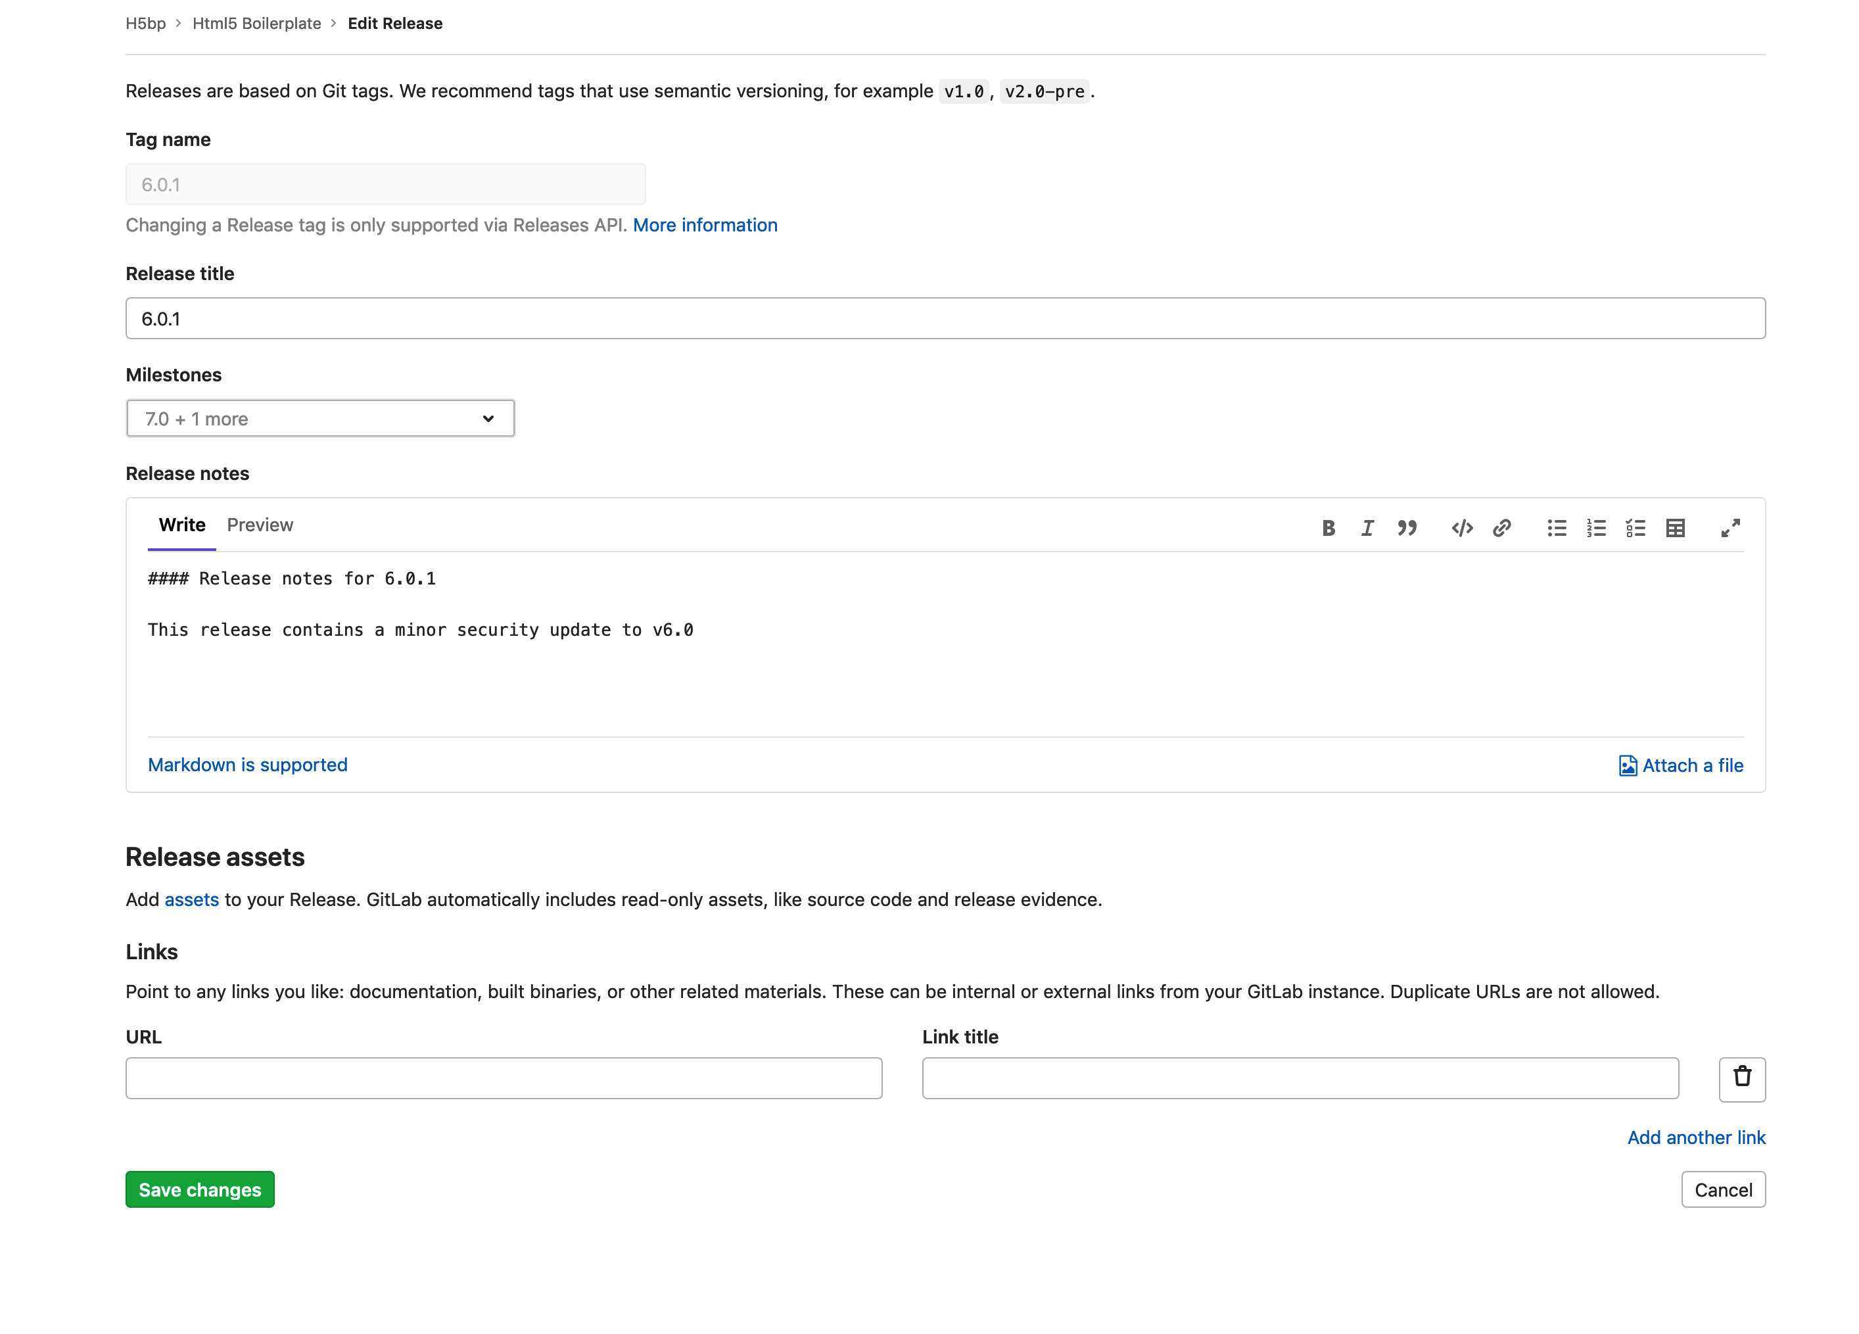Add a numbered list
The width and height of the screenshot is (1859, 1334).
click(x=1596, y=528)
